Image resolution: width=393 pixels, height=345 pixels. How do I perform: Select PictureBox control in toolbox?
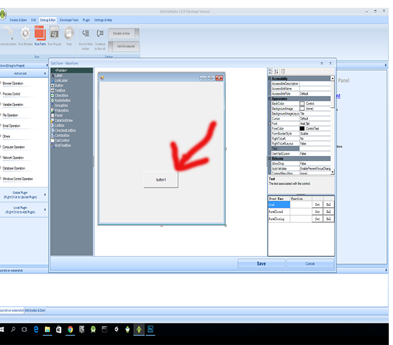tap(61, 110)
